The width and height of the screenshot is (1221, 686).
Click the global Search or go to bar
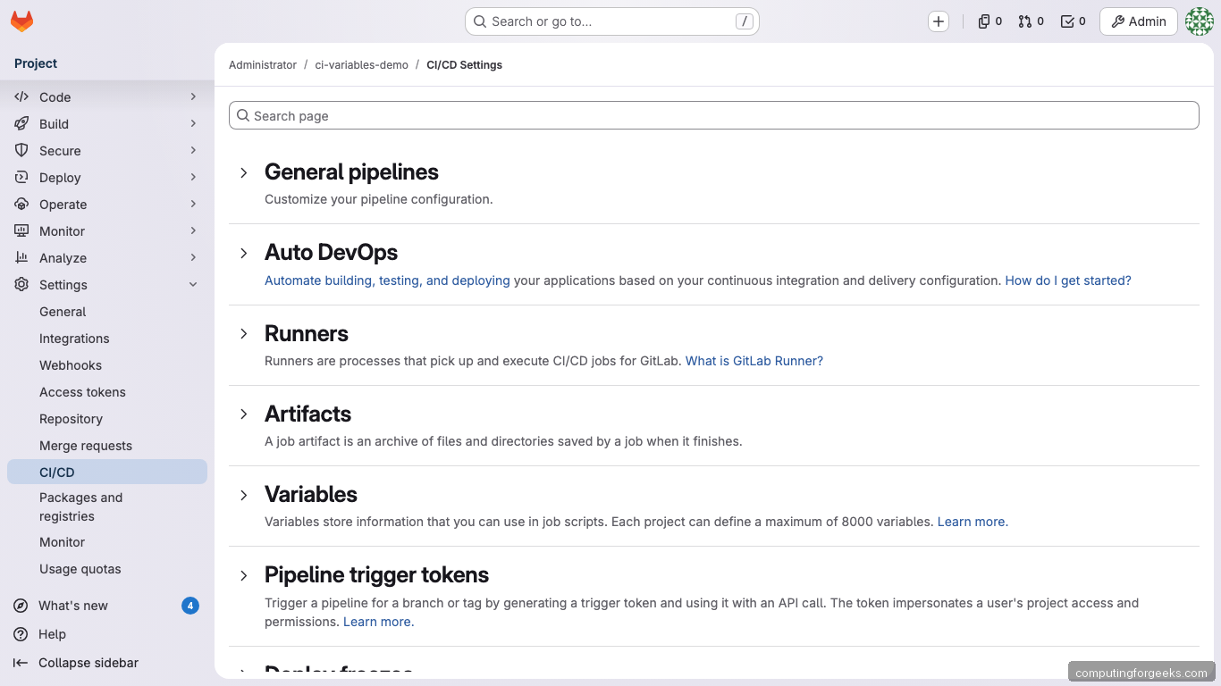point(611,21)
